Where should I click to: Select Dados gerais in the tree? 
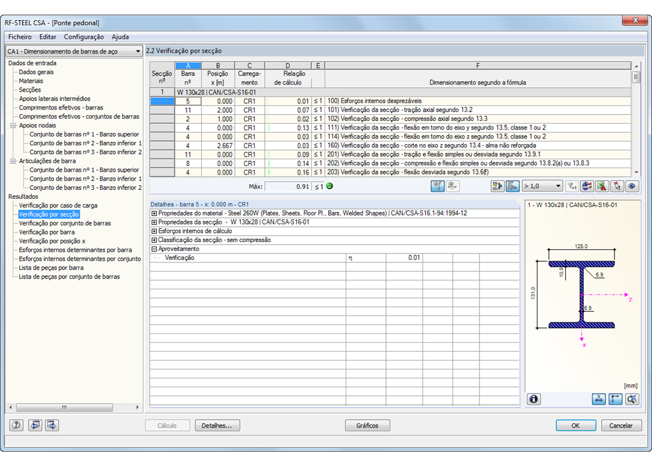click(x=36, y=72)
